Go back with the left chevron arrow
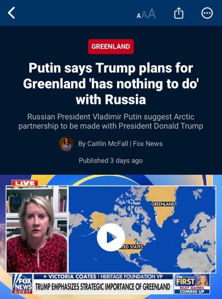The height and width of the screenshot is (299, 222). tap(11, 13)
